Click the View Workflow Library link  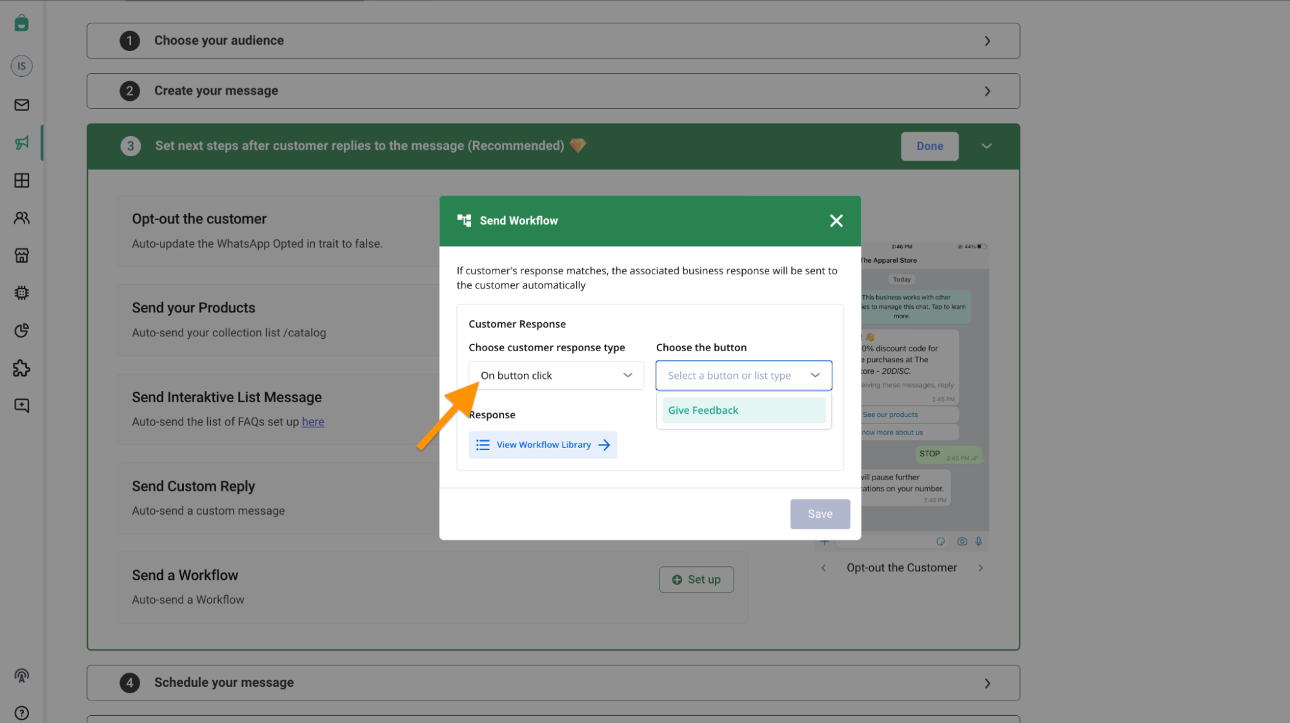[x=543, y=444]
